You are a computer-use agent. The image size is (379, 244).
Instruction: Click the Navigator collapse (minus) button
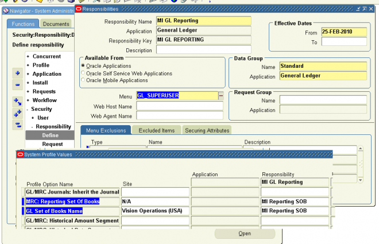point(17,84)
